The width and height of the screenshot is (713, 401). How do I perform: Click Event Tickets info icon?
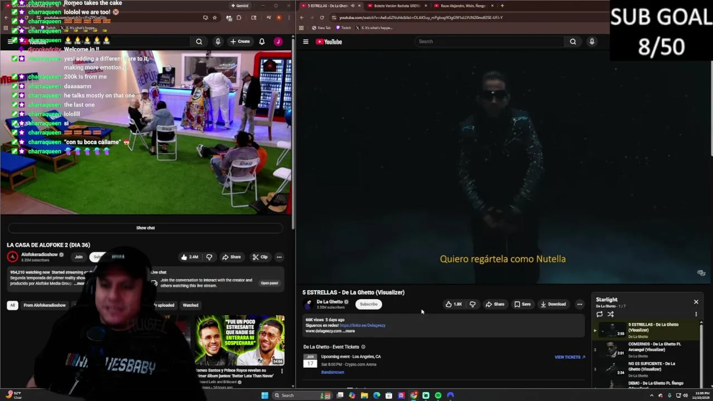pyautogui.click(x=363, y=347)
